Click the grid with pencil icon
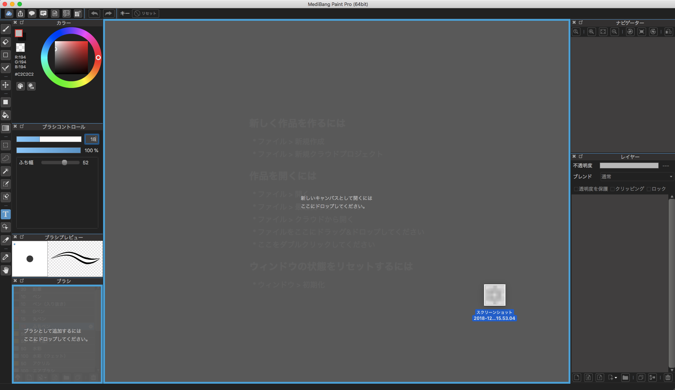675x390 pixels. (x=78, y=13)
